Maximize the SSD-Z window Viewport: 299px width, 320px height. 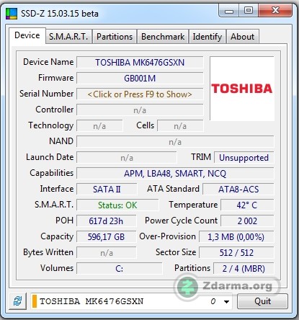tap(249, 11)
